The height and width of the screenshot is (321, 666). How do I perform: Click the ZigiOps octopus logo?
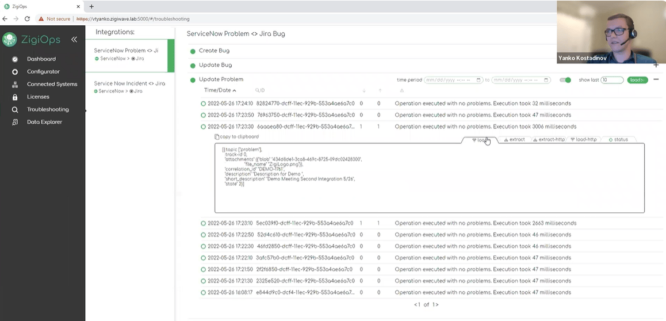coord(9,40)
